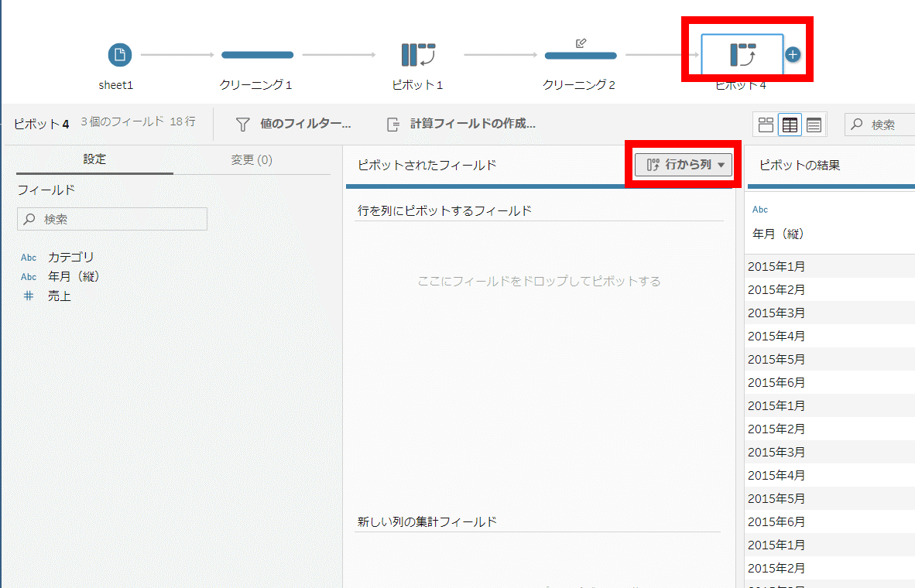
Task: Click 計算フィールドの作成 button
Action: (461, 124)
